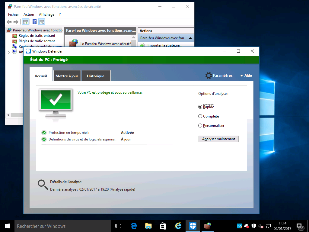Open Task View from the taskbar
The image size is (309, 232).
(x=118, y=226)
